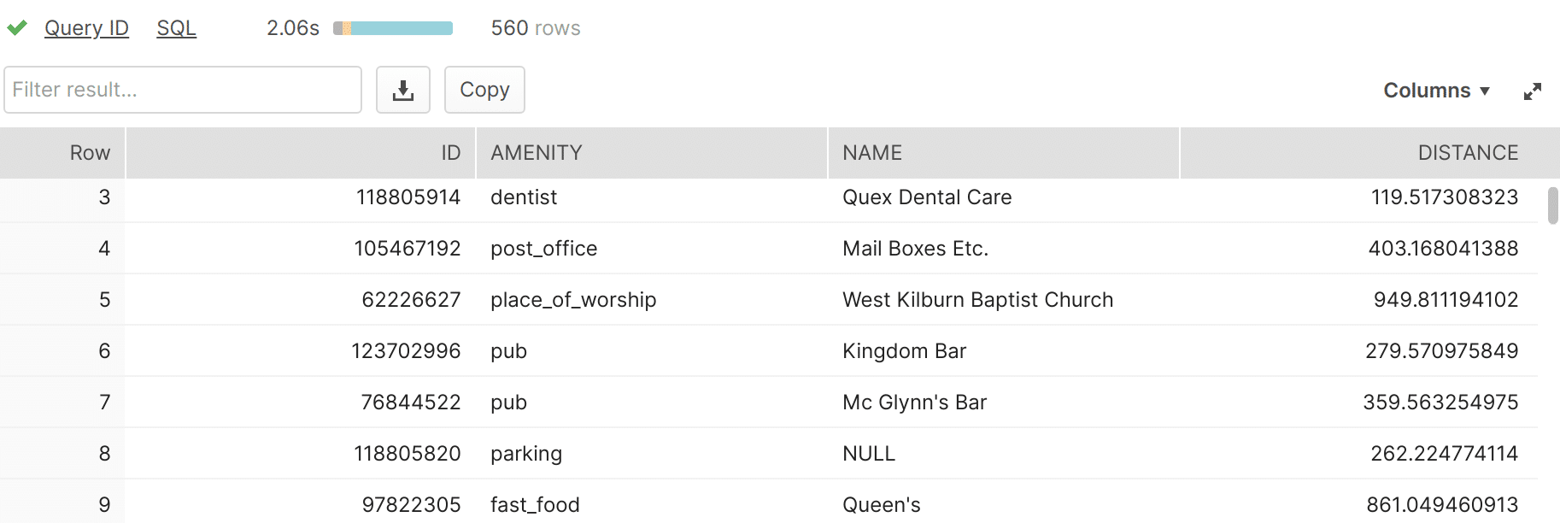Open the SQL link
This screenshot has height=523, width=1560.
coord(177,28)
